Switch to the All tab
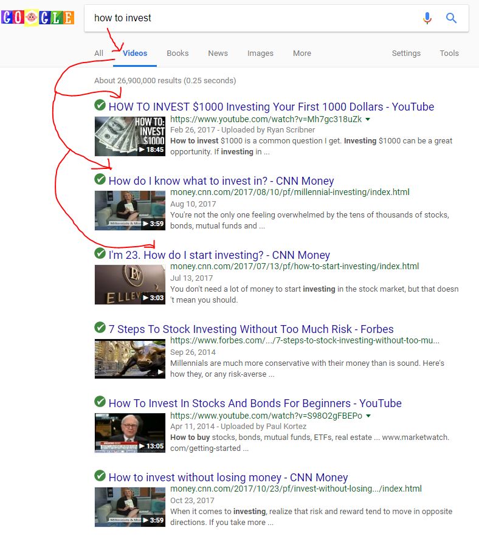Viewport: 479px width, 539px height. pyautogui.click(x=98, y=53)
